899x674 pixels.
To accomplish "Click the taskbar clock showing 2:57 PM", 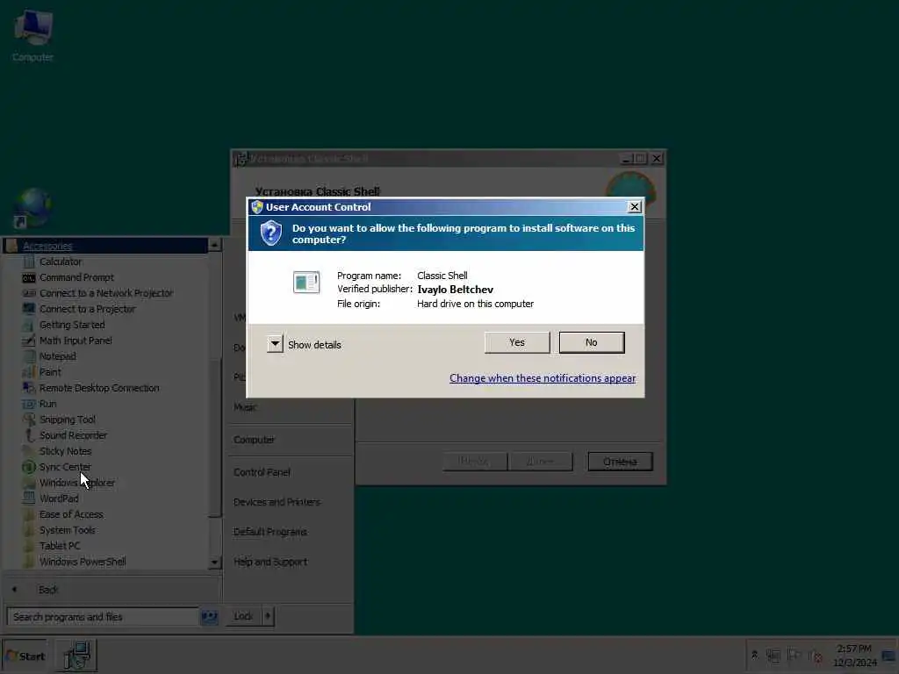I will (x=854, y=656).
